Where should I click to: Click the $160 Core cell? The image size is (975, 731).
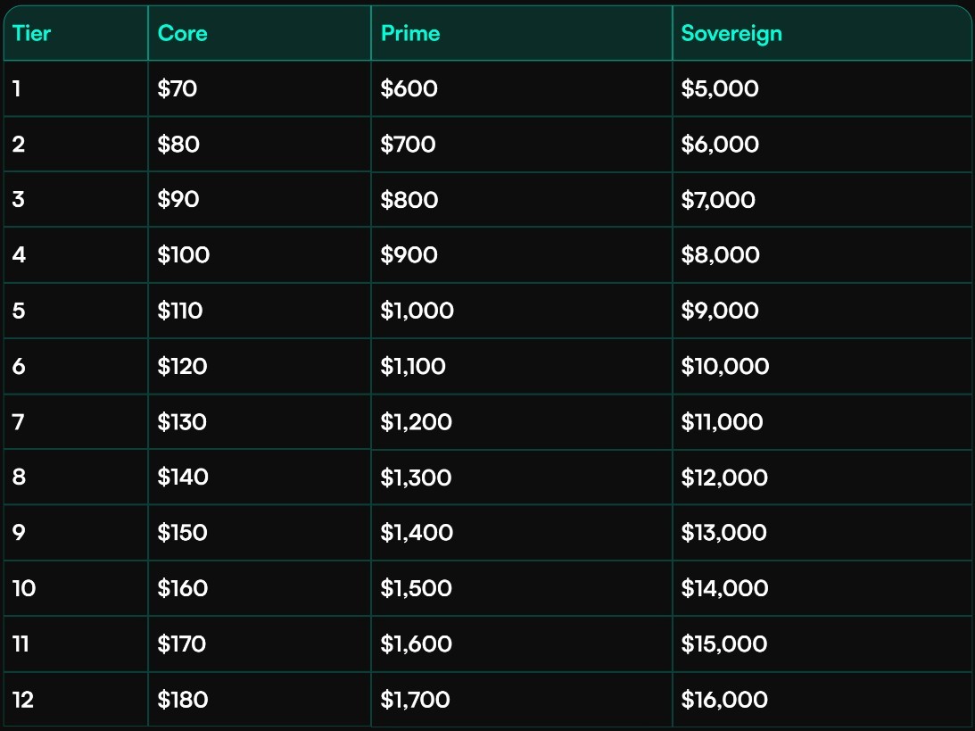(x=183, y=588)
